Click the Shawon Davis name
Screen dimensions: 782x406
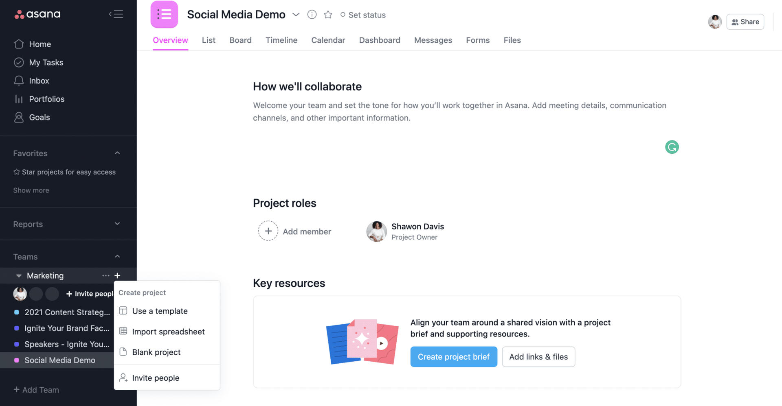pyautogui.click(x=417, y=227)
